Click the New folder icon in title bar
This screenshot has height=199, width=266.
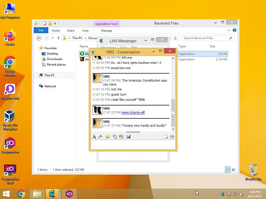point(50,23)
